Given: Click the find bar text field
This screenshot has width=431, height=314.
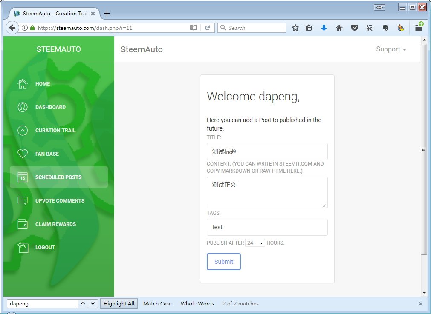Looking at the screenshot, I should (x=43, y=304).
